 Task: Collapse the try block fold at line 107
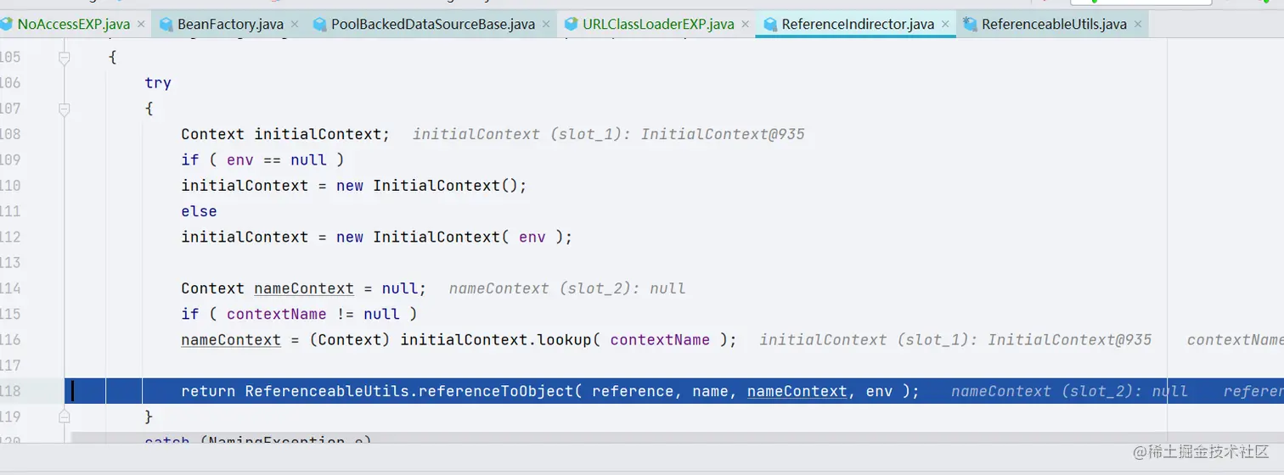click(64, 109)
